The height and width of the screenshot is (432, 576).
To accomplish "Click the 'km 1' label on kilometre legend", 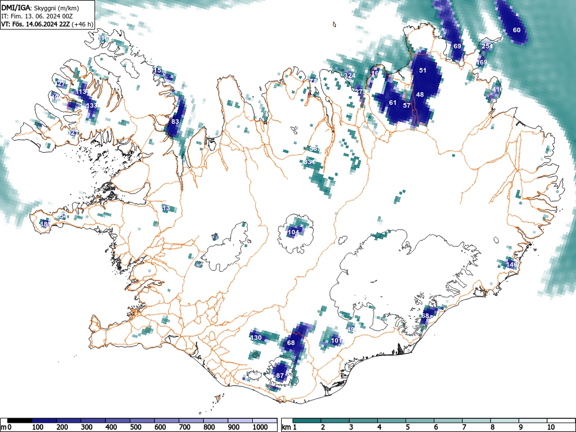I will pyautogui.click(x=289, y=427).
